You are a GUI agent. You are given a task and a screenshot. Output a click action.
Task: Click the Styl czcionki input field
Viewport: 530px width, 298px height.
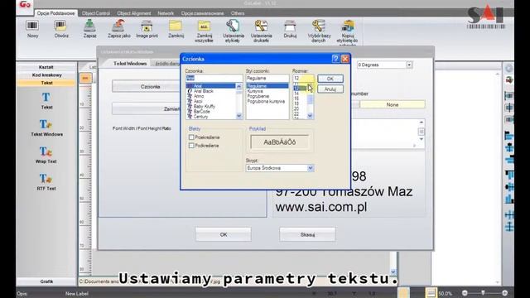click(x=267, y=78)
